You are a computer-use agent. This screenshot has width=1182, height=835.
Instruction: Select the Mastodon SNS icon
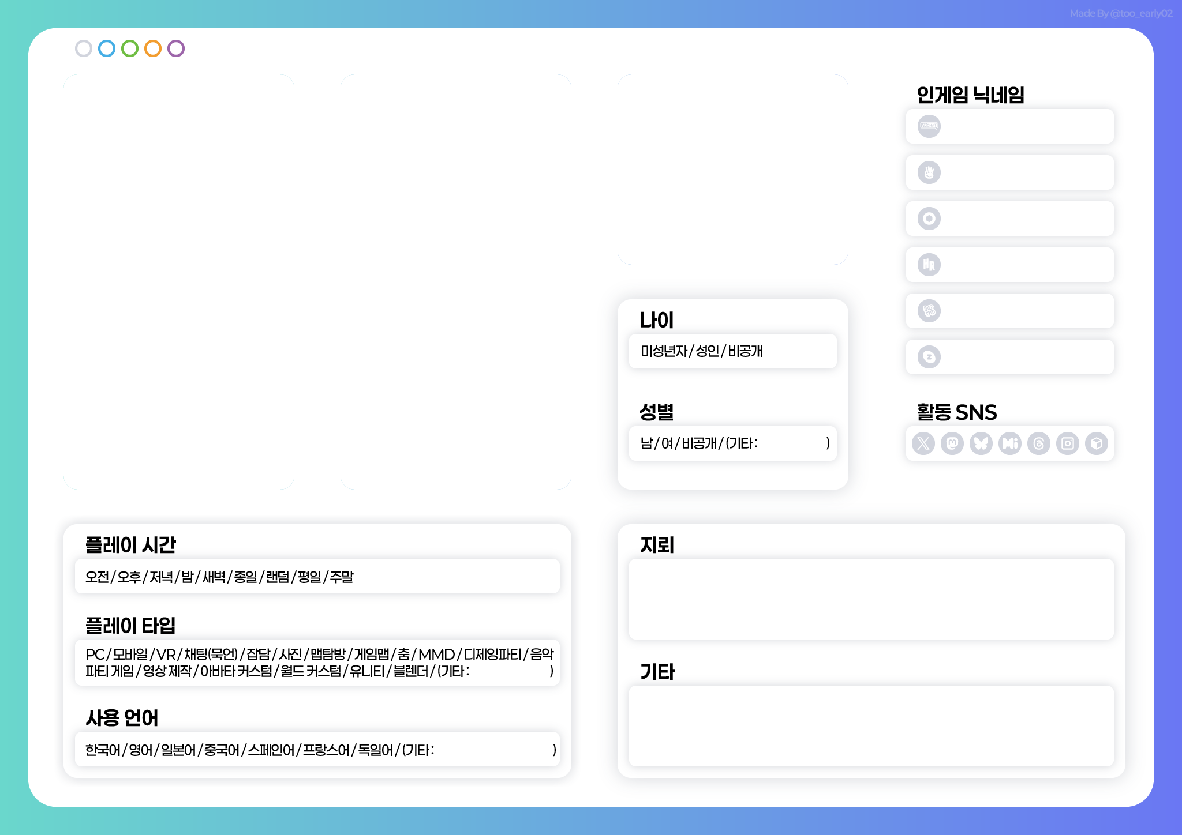952,443
